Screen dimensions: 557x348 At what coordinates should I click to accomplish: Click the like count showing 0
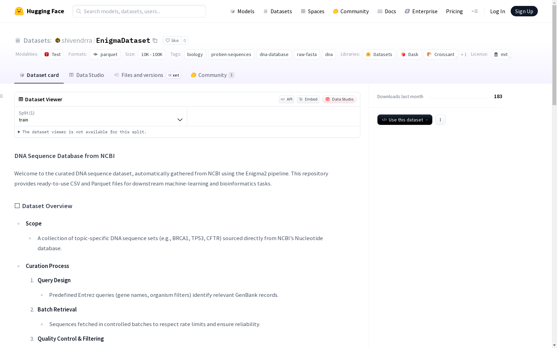[x=185, y=40]
